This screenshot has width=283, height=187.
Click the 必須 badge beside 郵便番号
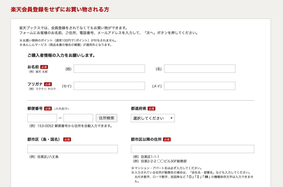click(48, 109)
